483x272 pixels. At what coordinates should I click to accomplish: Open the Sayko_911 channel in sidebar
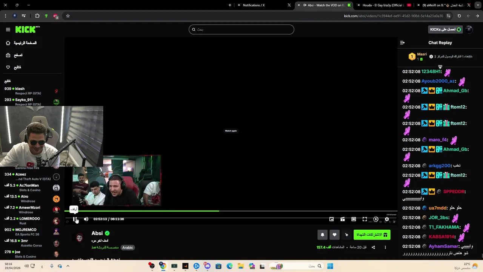[32, 102]
